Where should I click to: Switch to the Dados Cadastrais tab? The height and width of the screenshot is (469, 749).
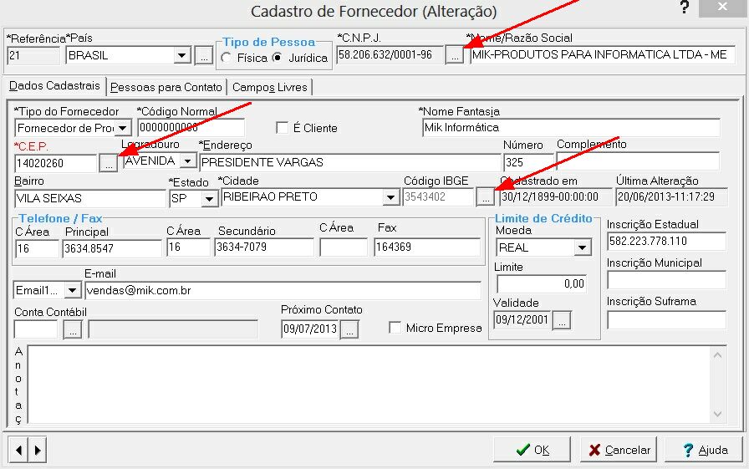click(54, 86)
